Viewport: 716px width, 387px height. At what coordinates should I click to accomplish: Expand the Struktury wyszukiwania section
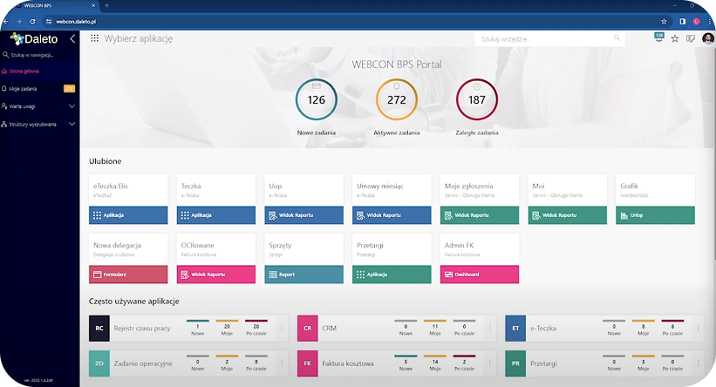pos(72,124)
